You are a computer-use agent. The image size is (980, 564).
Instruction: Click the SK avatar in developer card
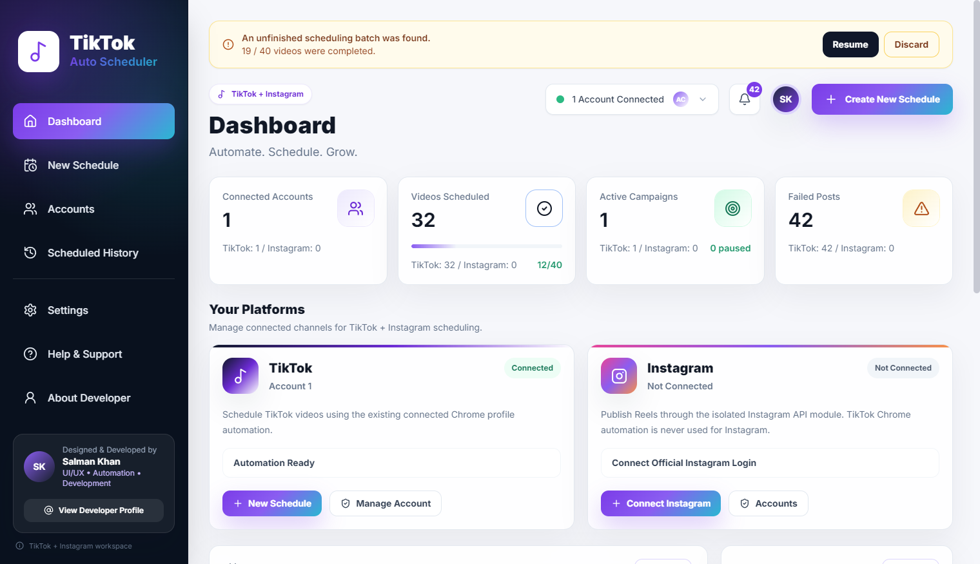39,467
